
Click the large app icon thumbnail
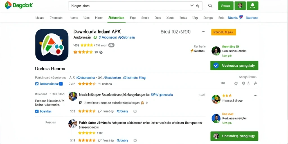pyautogui.click(x=52, y=45)
